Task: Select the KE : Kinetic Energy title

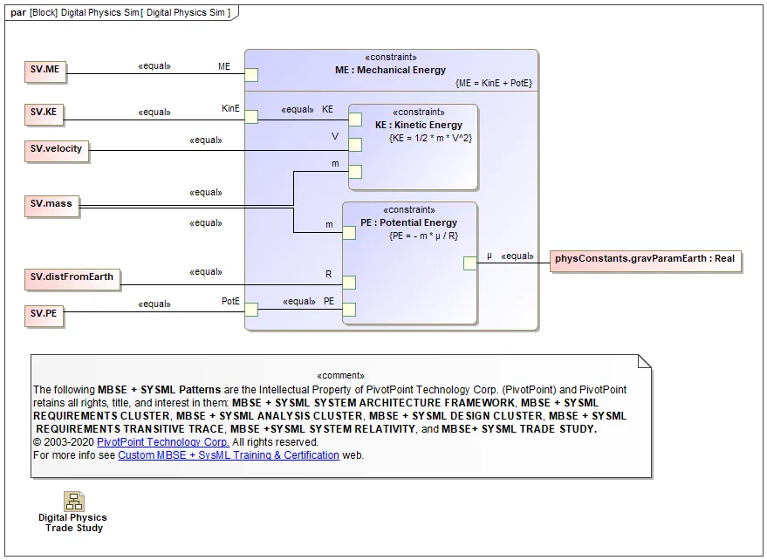Action: click(419, 125)
